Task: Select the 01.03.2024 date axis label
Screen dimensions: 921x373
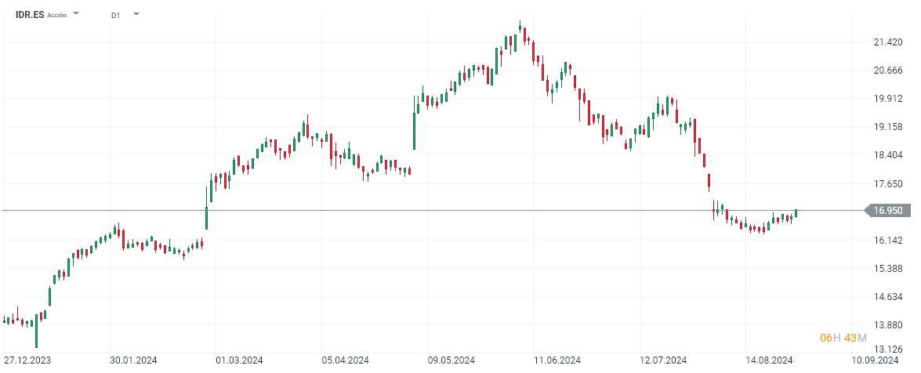Action: 240,360
